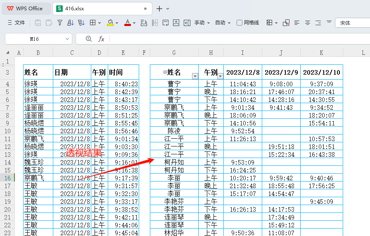The height and width of the screenshot is (236, 370).
Task: Select the 林炤华 name cell
Action: 174,232
